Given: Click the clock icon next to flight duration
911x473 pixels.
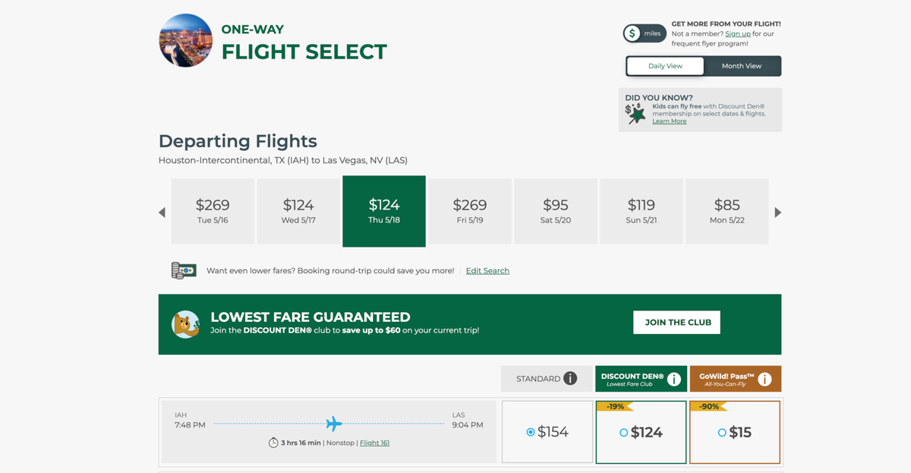Looking at the screenshot, I should coord(274,443).
